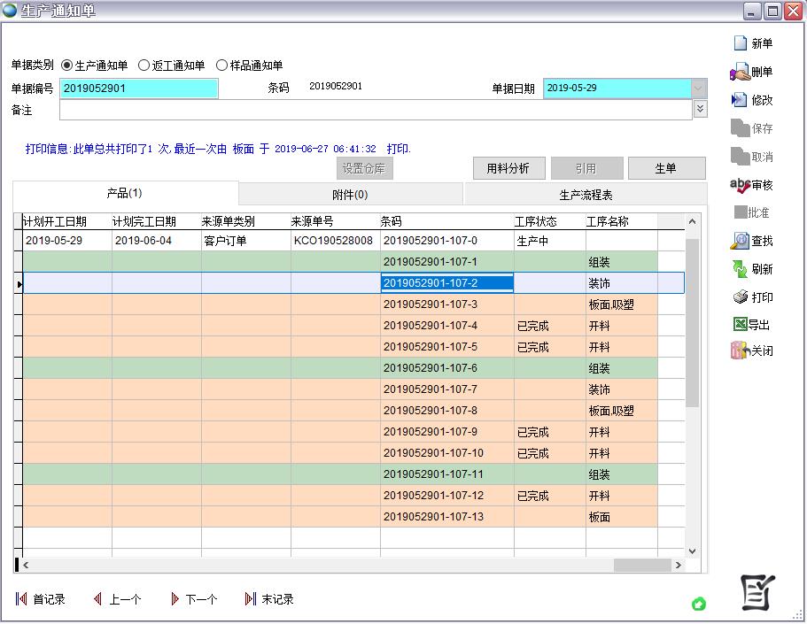Click the table's horizontal scrollbar thumb
This screenshot has height=624, width=807.
641,565
